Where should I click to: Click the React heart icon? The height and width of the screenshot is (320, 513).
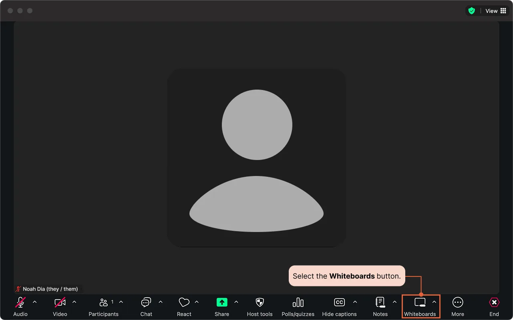click(x=184, y=303)
